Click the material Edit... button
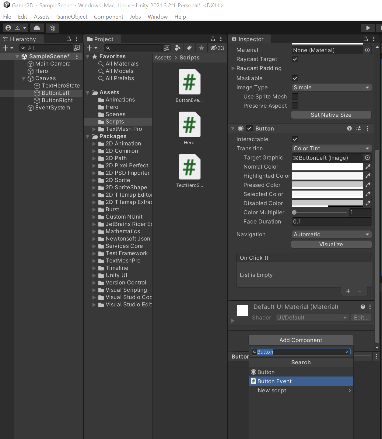 [361, 318]
